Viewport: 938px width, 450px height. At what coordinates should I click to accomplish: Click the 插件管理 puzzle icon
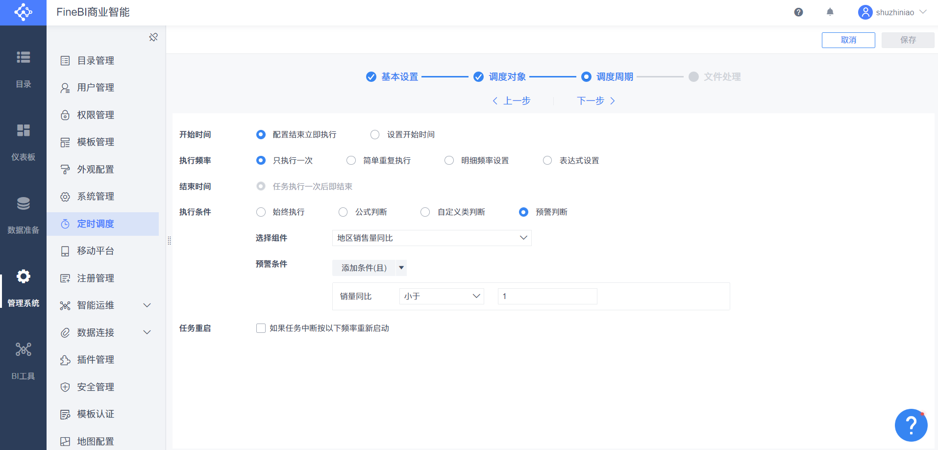65,360
